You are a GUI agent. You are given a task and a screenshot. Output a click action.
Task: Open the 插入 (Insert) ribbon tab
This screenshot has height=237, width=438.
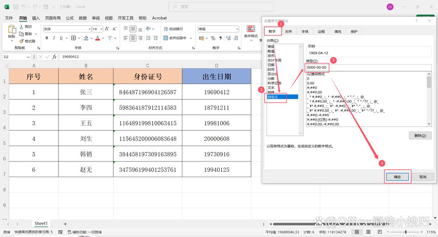(x=36, y=18)
